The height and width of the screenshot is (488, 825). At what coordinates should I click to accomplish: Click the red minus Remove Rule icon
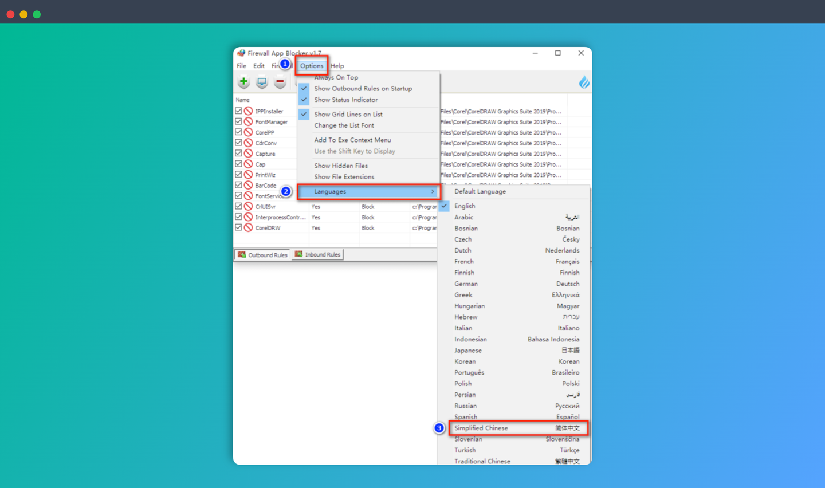[x=280, y=82]
